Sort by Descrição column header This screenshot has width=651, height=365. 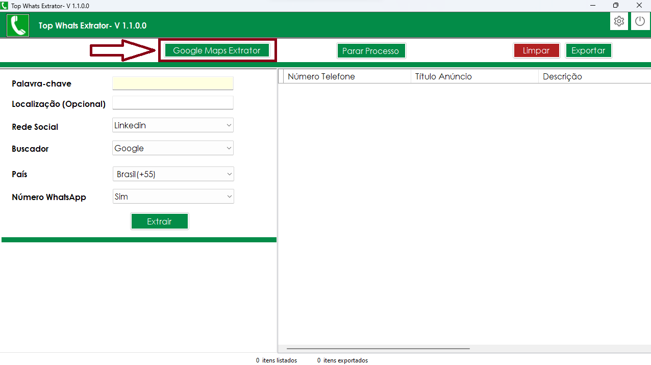click(595, 76)
